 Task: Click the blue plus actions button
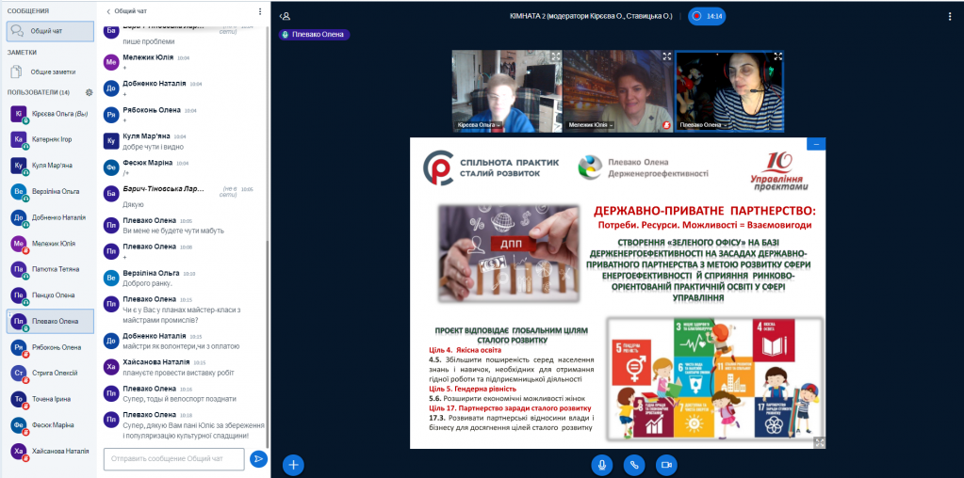coord(294,464)
